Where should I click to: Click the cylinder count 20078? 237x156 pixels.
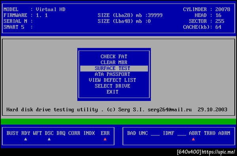[x=223, y=9]
